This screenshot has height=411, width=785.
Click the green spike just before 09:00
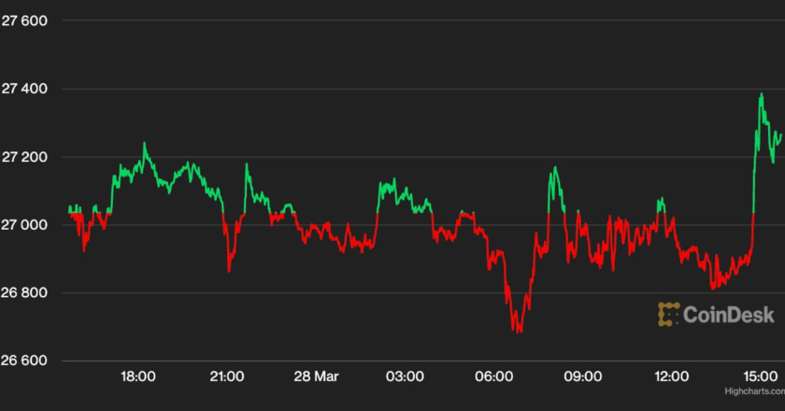(554, 169)
